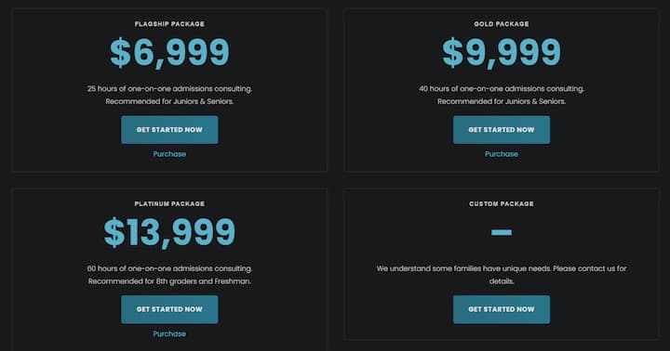Click the 8th graders and Freshman recommendation text
The height and width of the screenshot is (351, 670).
pos(169,281)
